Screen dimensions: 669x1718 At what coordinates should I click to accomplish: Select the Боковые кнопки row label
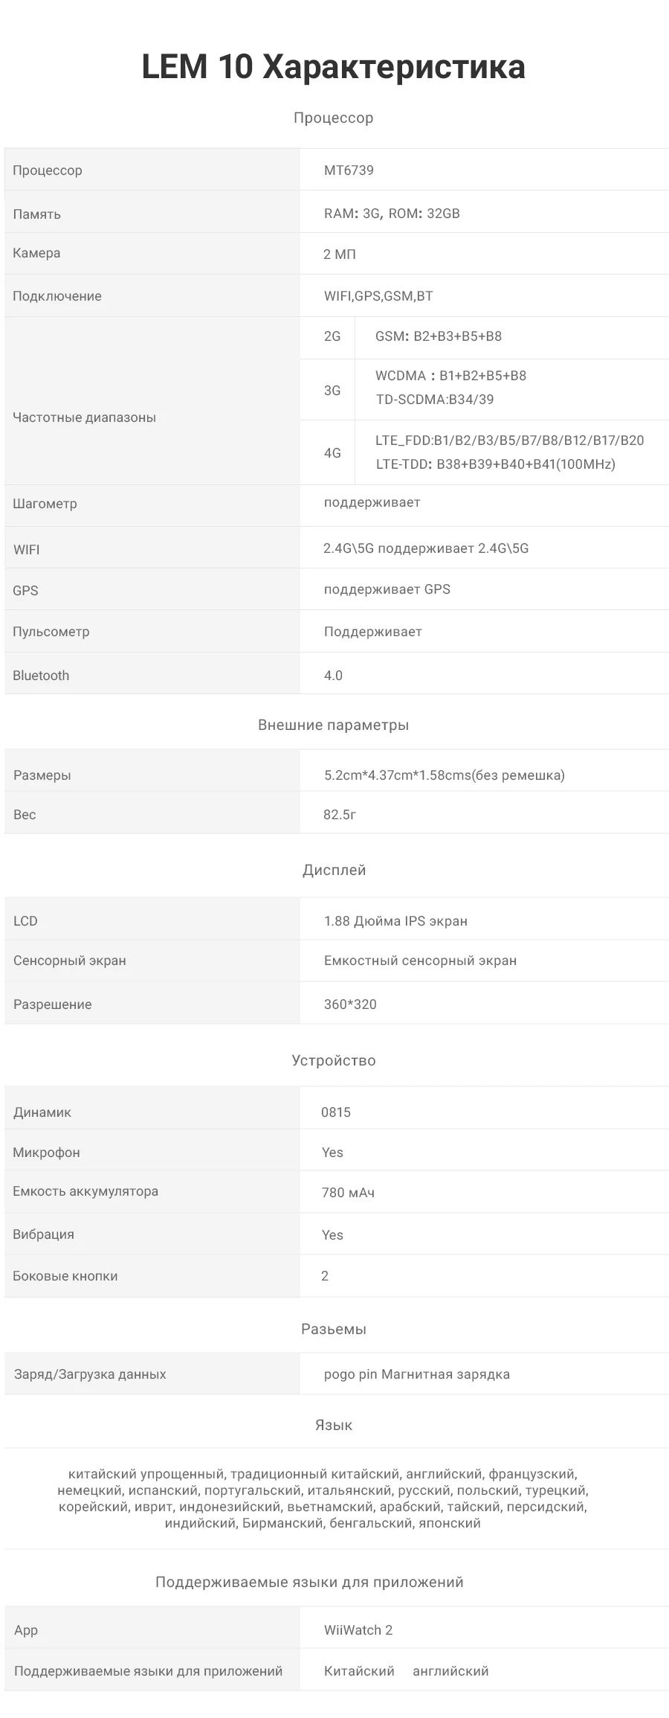[x=65, y=1276]
